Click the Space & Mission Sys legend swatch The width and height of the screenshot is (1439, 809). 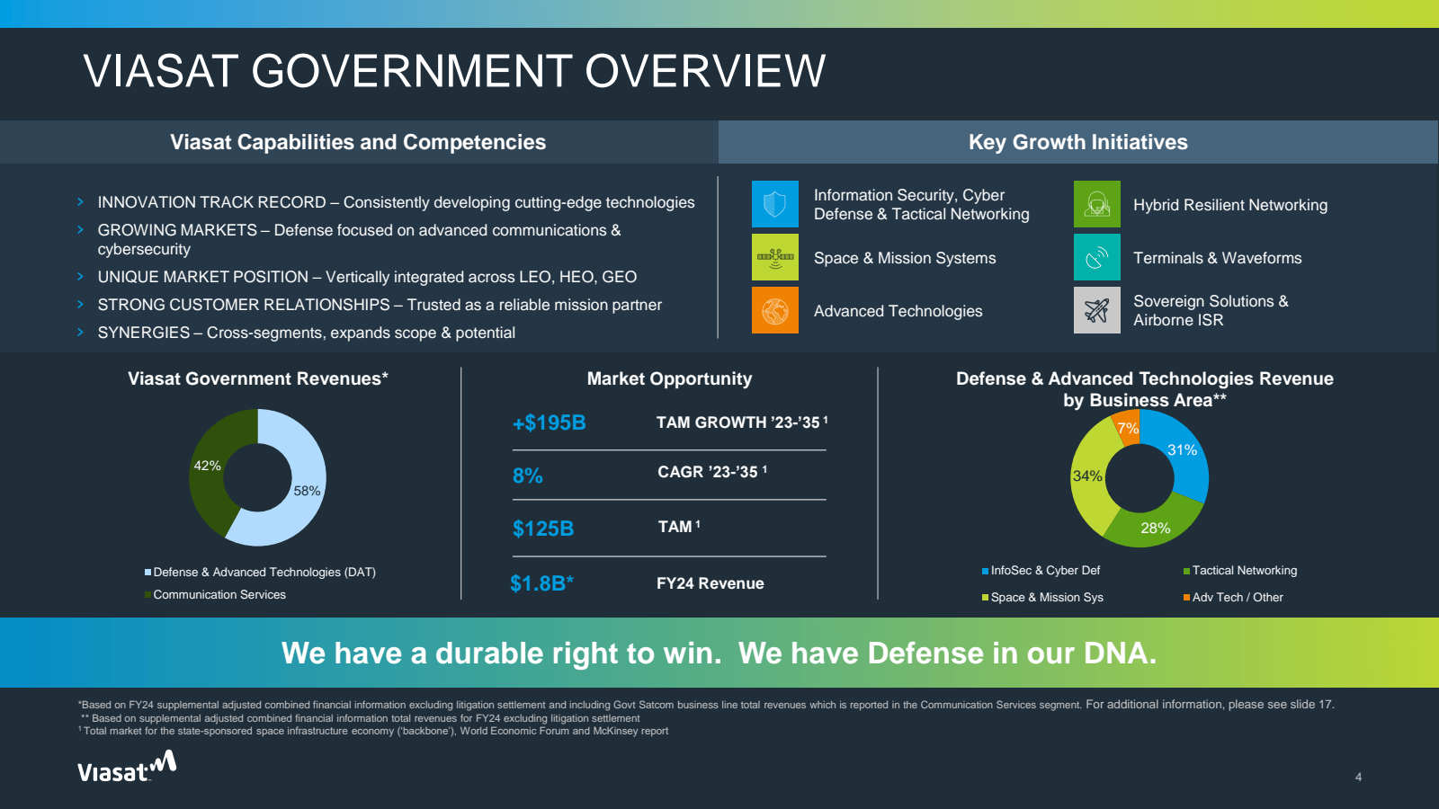[x=986, y=598]
